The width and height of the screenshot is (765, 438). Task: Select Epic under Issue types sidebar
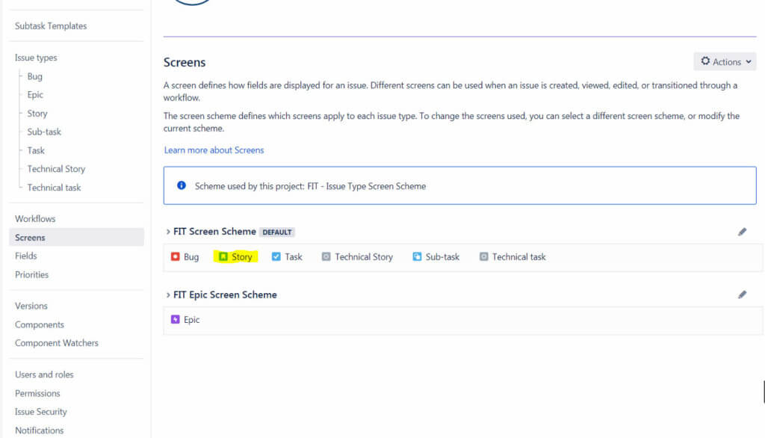35,95
